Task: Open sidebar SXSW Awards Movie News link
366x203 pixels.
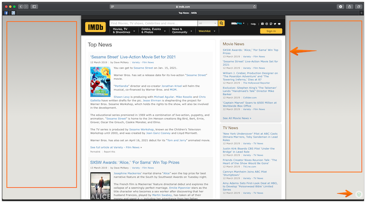Action: pos(250,52)
